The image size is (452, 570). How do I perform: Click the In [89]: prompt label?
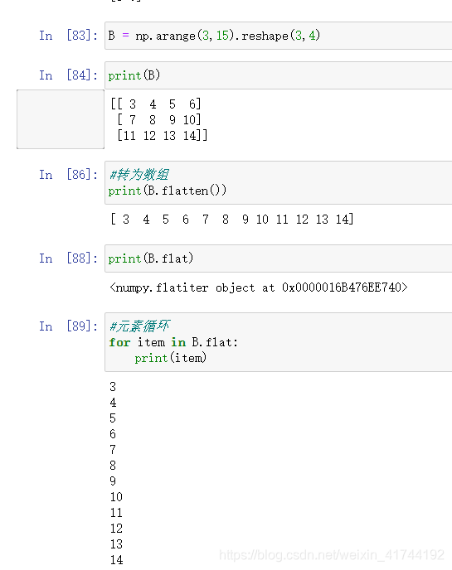click(x=68, y=326)
